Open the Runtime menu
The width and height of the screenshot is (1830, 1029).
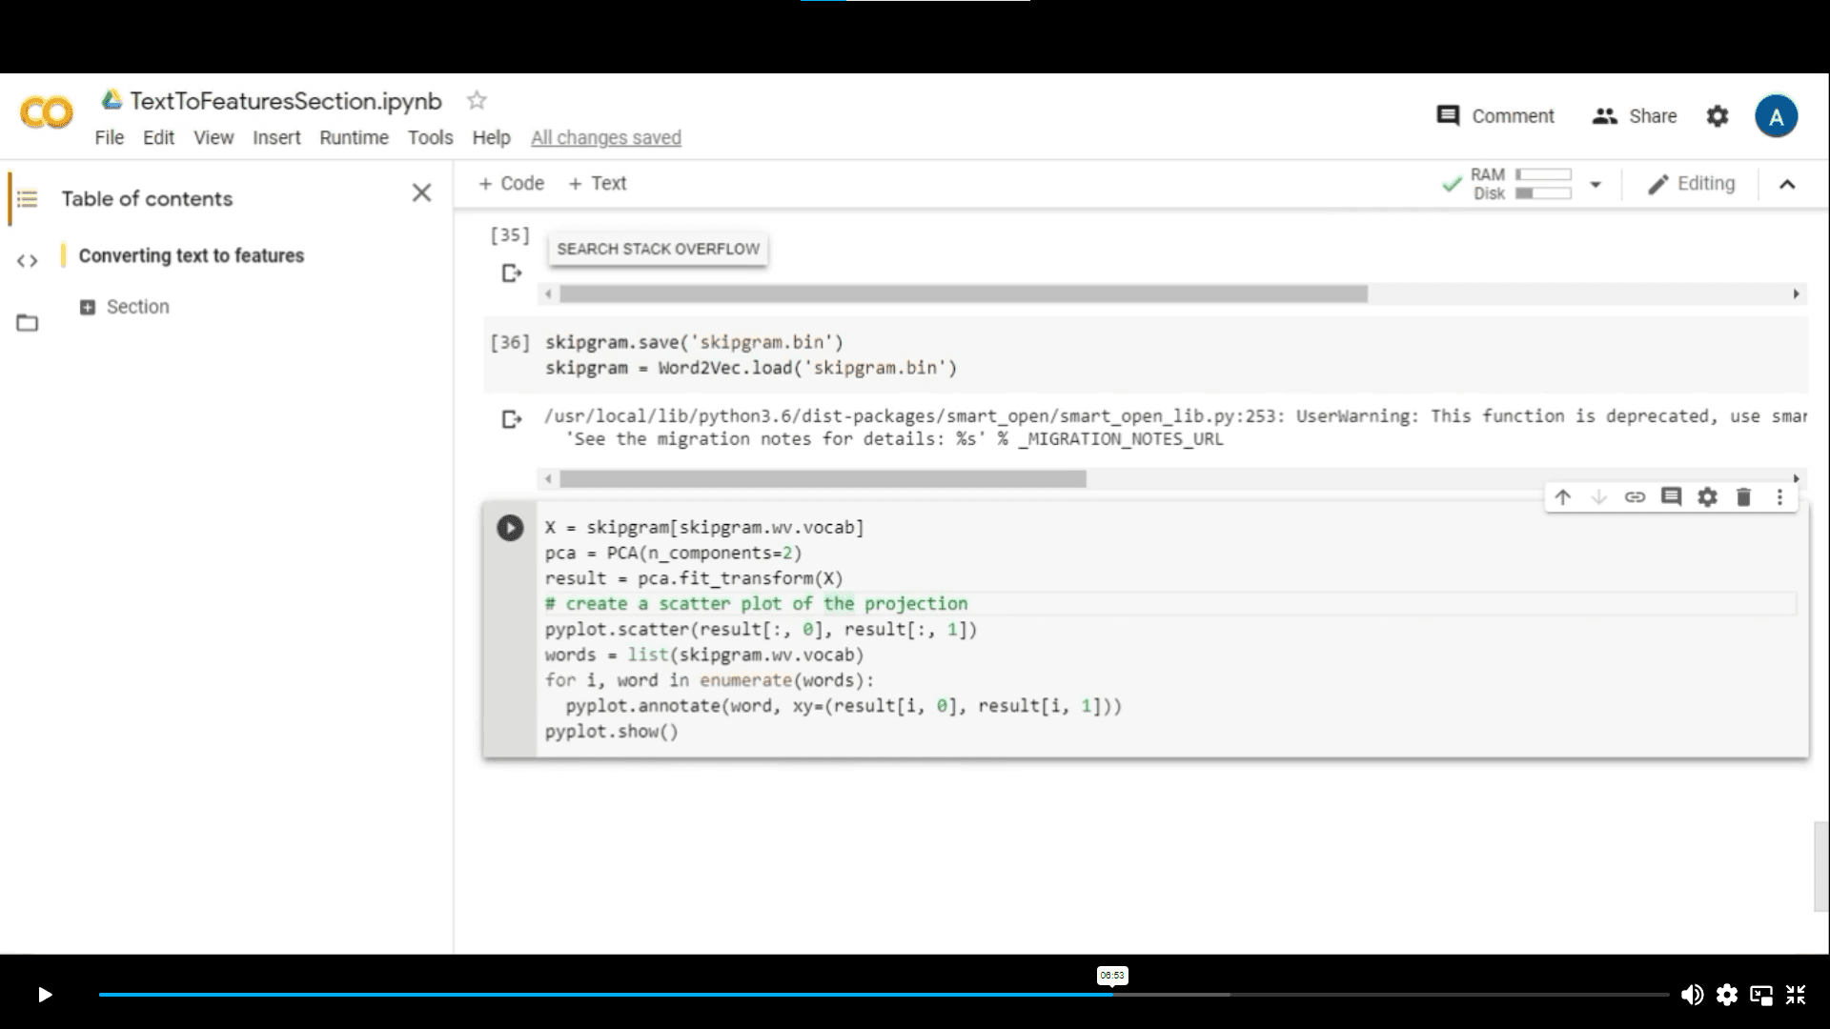tap(354, 137)
